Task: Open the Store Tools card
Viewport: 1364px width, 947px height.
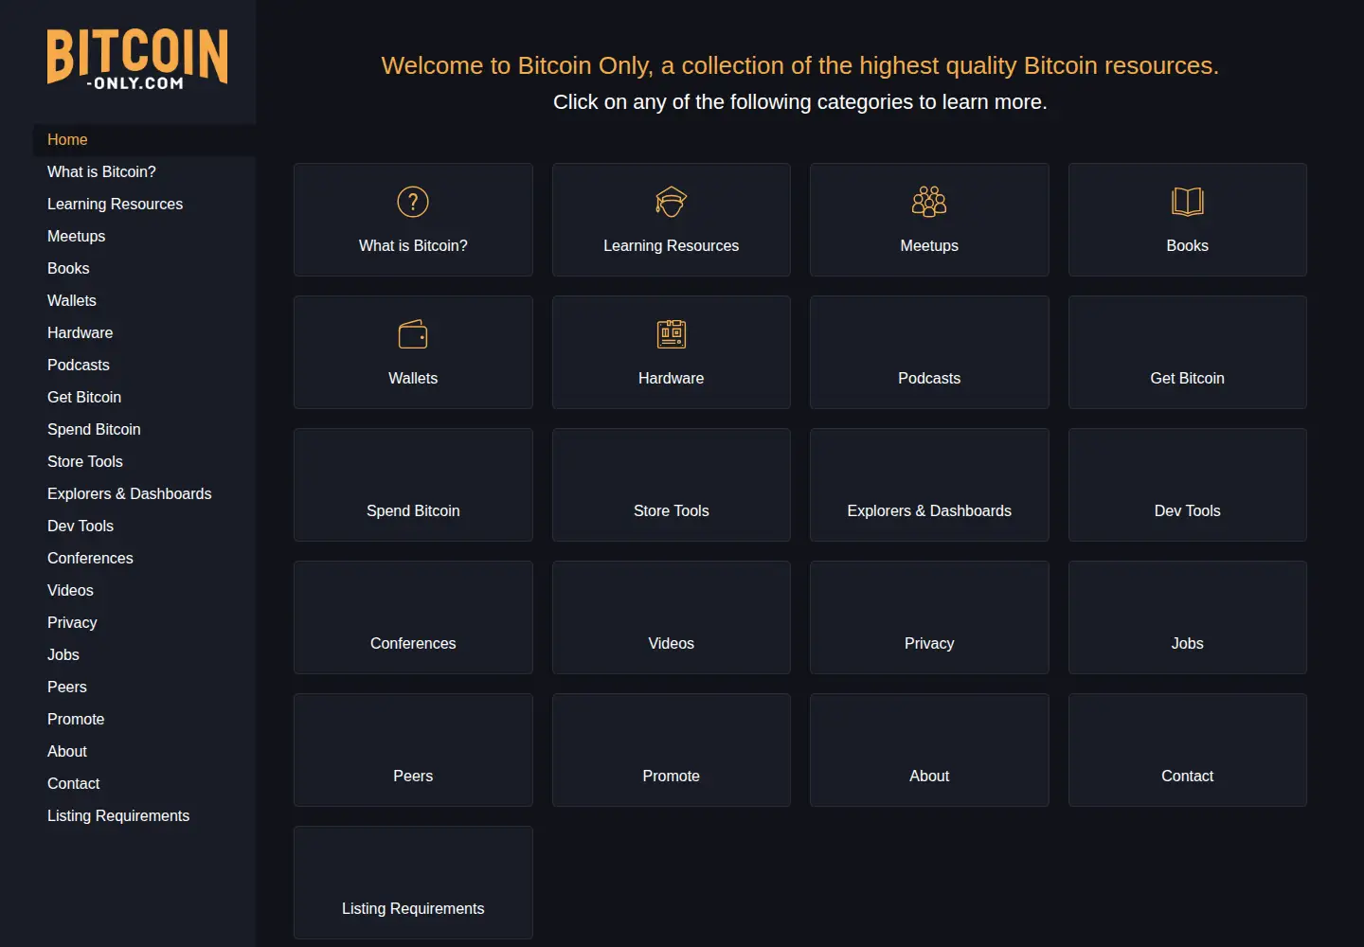Action: [x=671, y=485]
